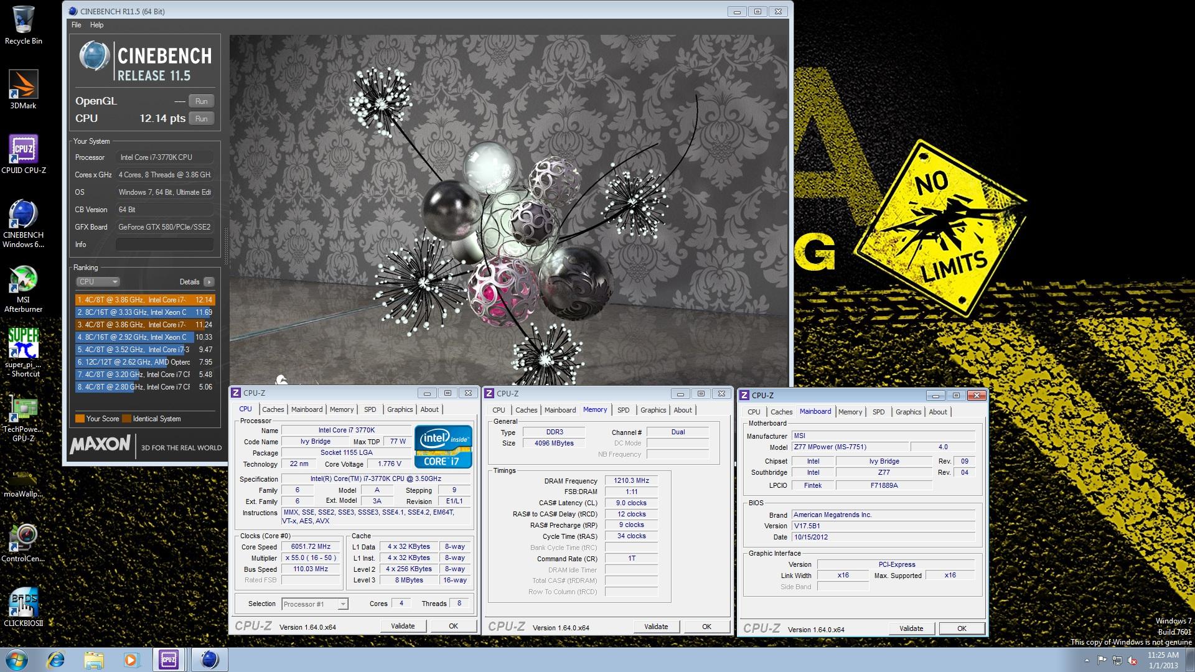Launch CLICKBIOSII desktop shortcut

24,607
